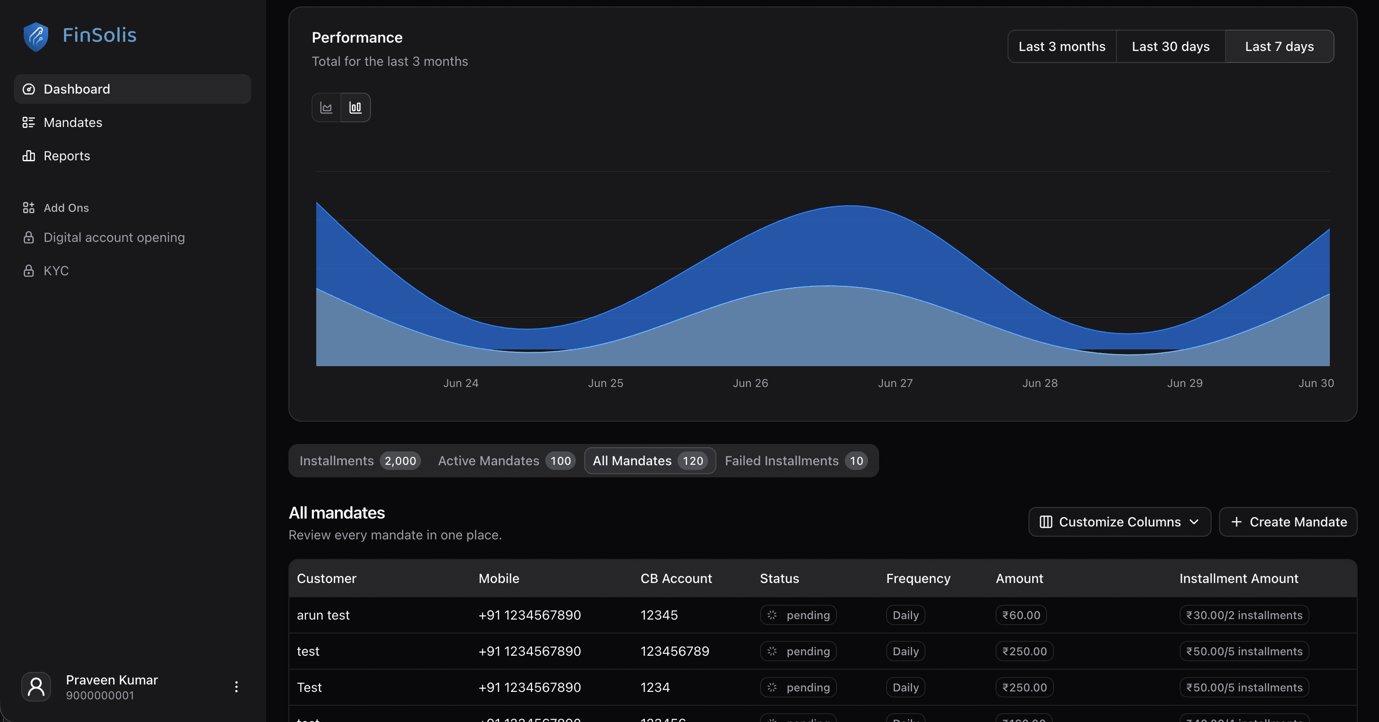Image resolution: width=1379 pixels, height=722 pixels.
Task: Click the FinSolis shield logo
Action: point(36,36)
